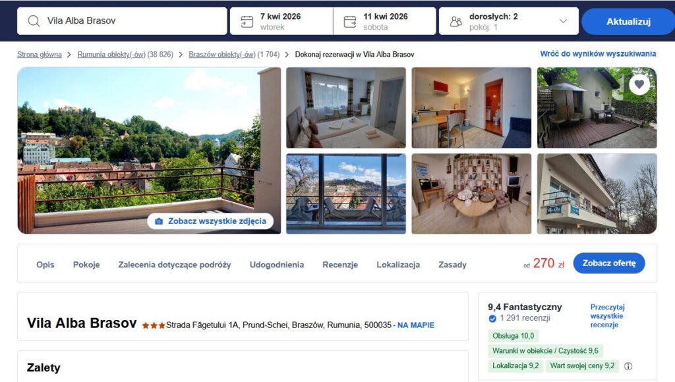The height and width of the screenshot is (382, 675).
Task: Click the guests people icon
Action: pyautogui.click(x=456, y=22)
